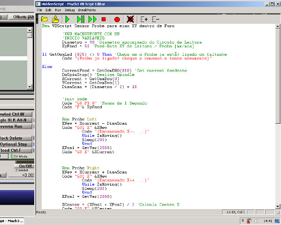This screenshot has width=281, height=225.
Task: Click the speaker volume tray icon
Action: (257, 221)
